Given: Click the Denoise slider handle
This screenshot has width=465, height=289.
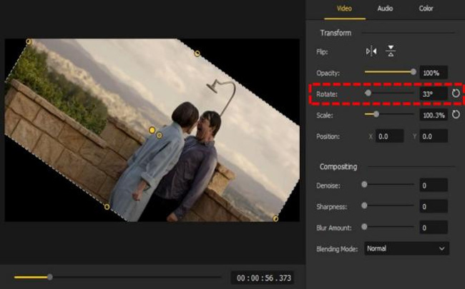Looking at the screenshot, I should click(x=364, y=184).
